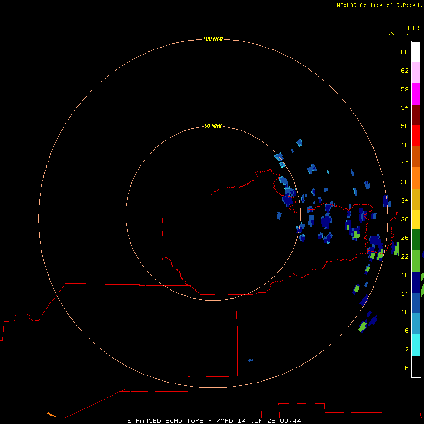Click the orange echo streak in the bottom-left corner

click(51, 415)
